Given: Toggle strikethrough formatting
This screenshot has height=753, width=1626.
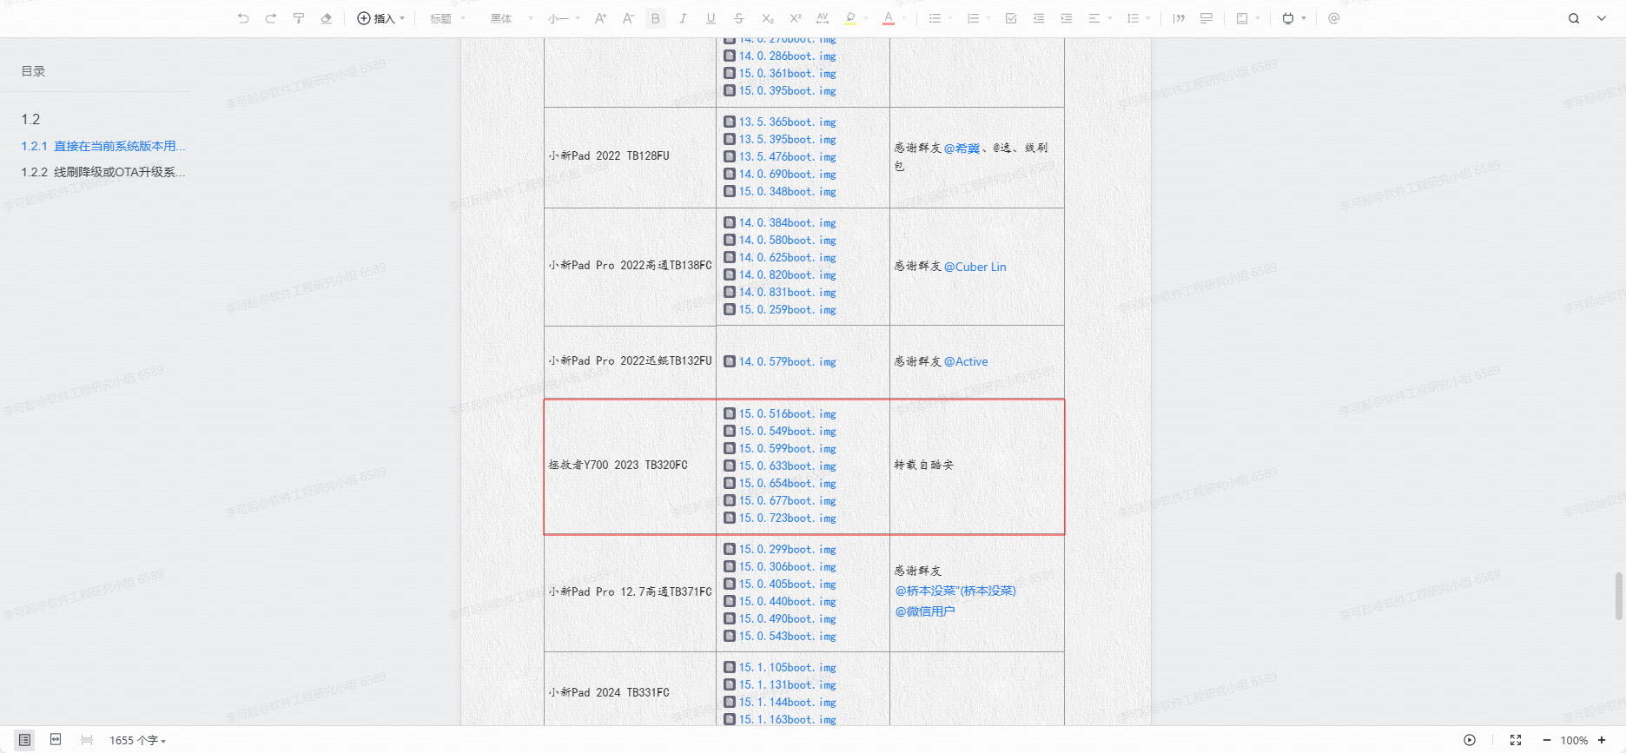Looking at the screenshot, I should pyautogui.click(x=739, y=18).
